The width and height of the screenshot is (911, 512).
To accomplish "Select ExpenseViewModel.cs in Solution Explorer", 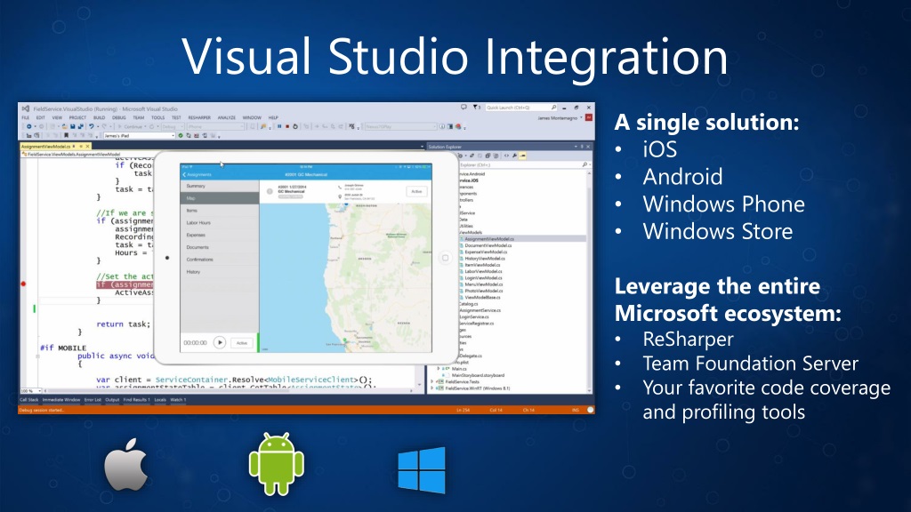I will 486,252.
